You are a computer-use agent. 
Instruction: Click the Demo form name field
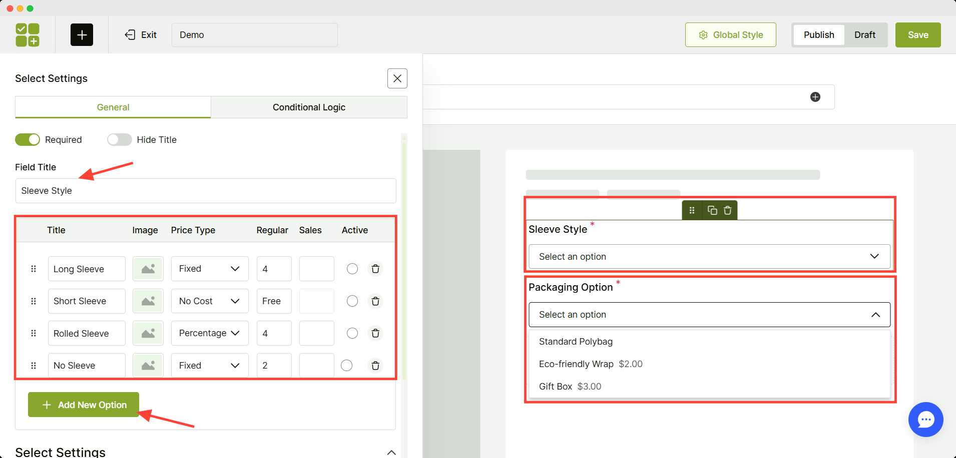coord(255,35)
